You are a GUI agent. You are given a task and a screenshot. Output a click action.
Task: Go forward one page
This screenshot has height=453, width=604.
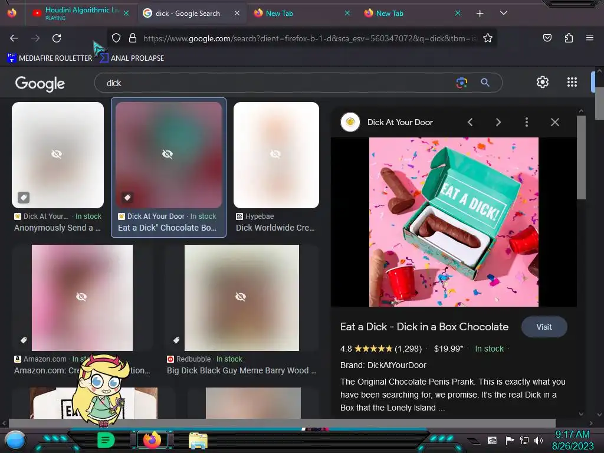pyautogui.click(x=35, y=38)
